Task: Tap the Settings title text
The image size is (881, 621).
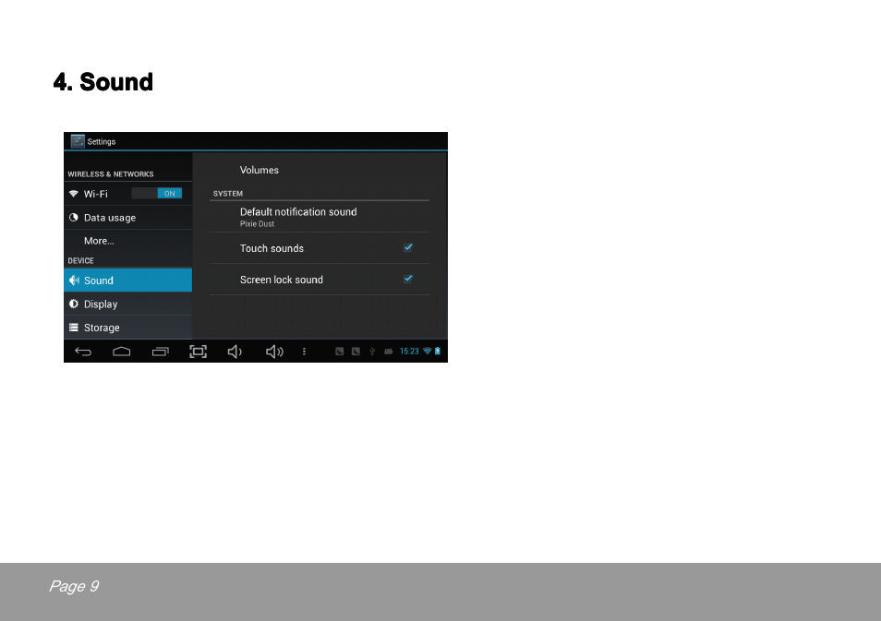Action: pyautogui.click(x=102, y=141)
